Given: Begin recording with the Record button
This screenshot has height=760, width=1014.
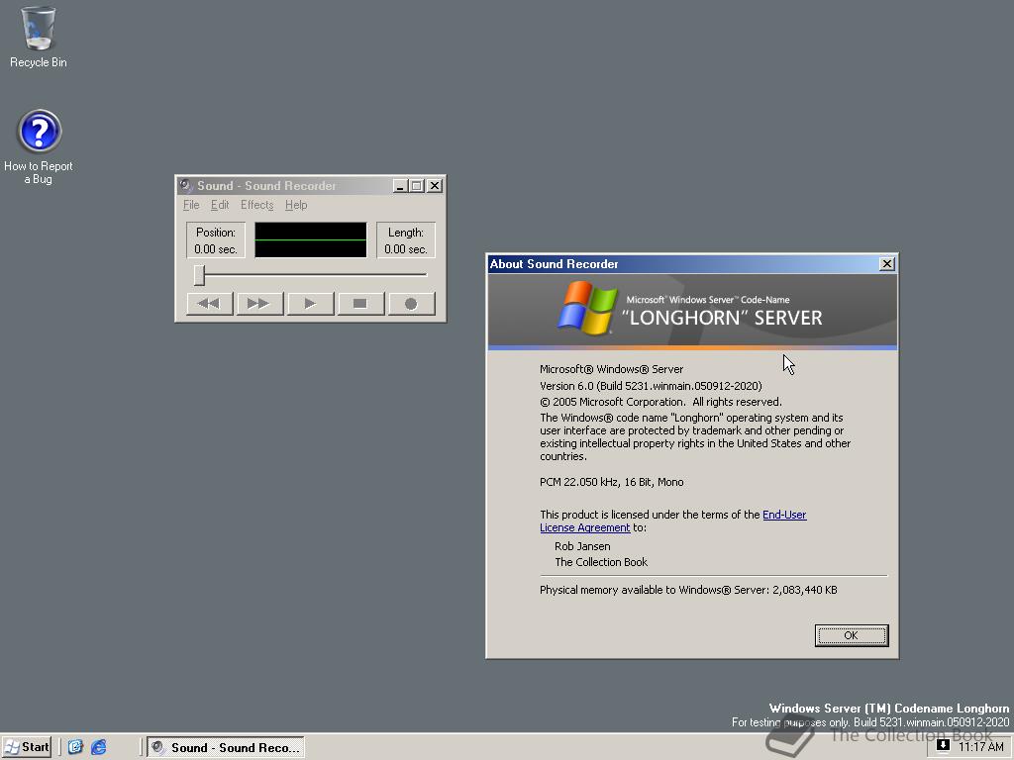Looking at the screenshot, I should 411,303.
